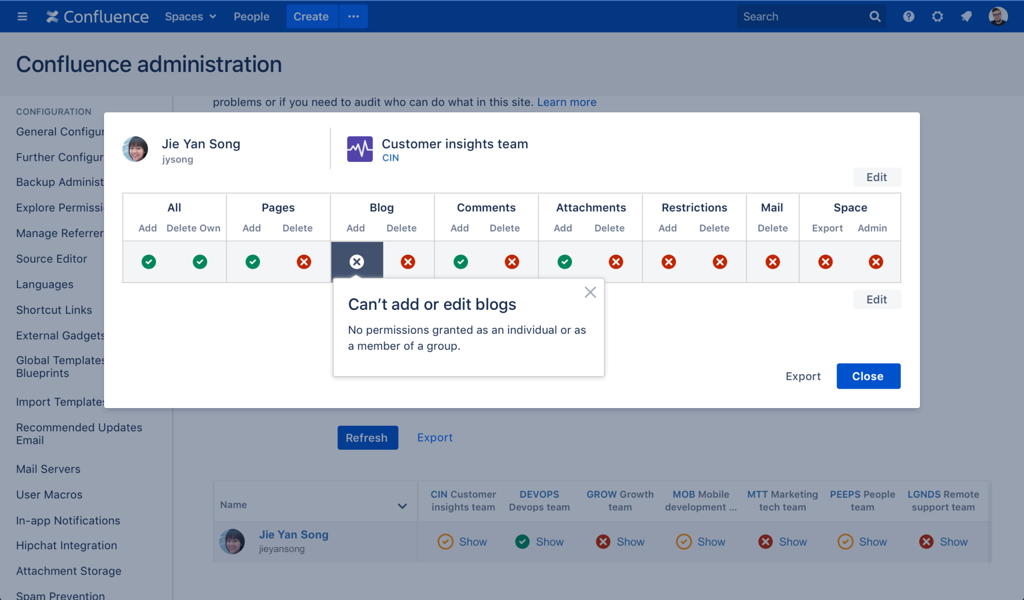Open the help question mark icon
Viewport: 1024px width, 600px height.
coord(908,16)
